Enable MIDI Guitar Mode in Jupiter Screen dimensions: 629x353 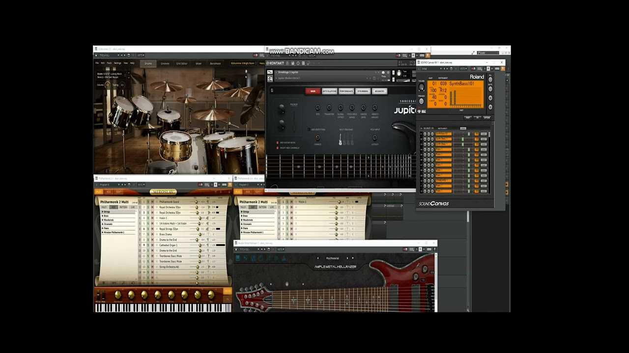point(278,143)
